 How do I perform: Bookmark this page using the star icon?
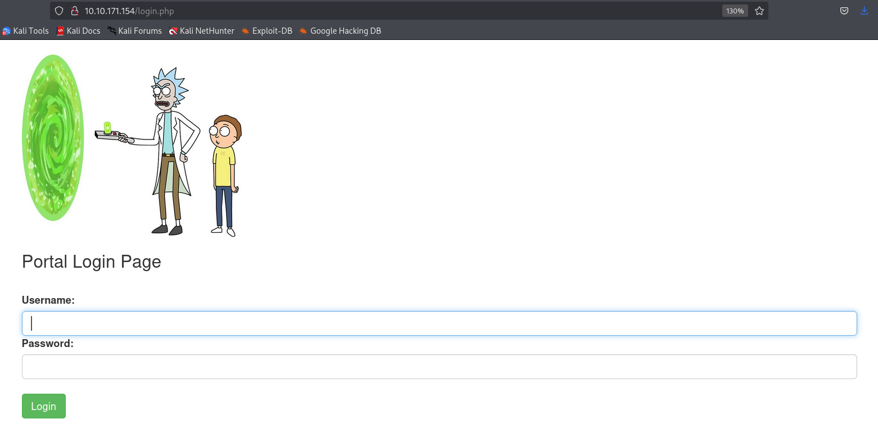(759, 11)
